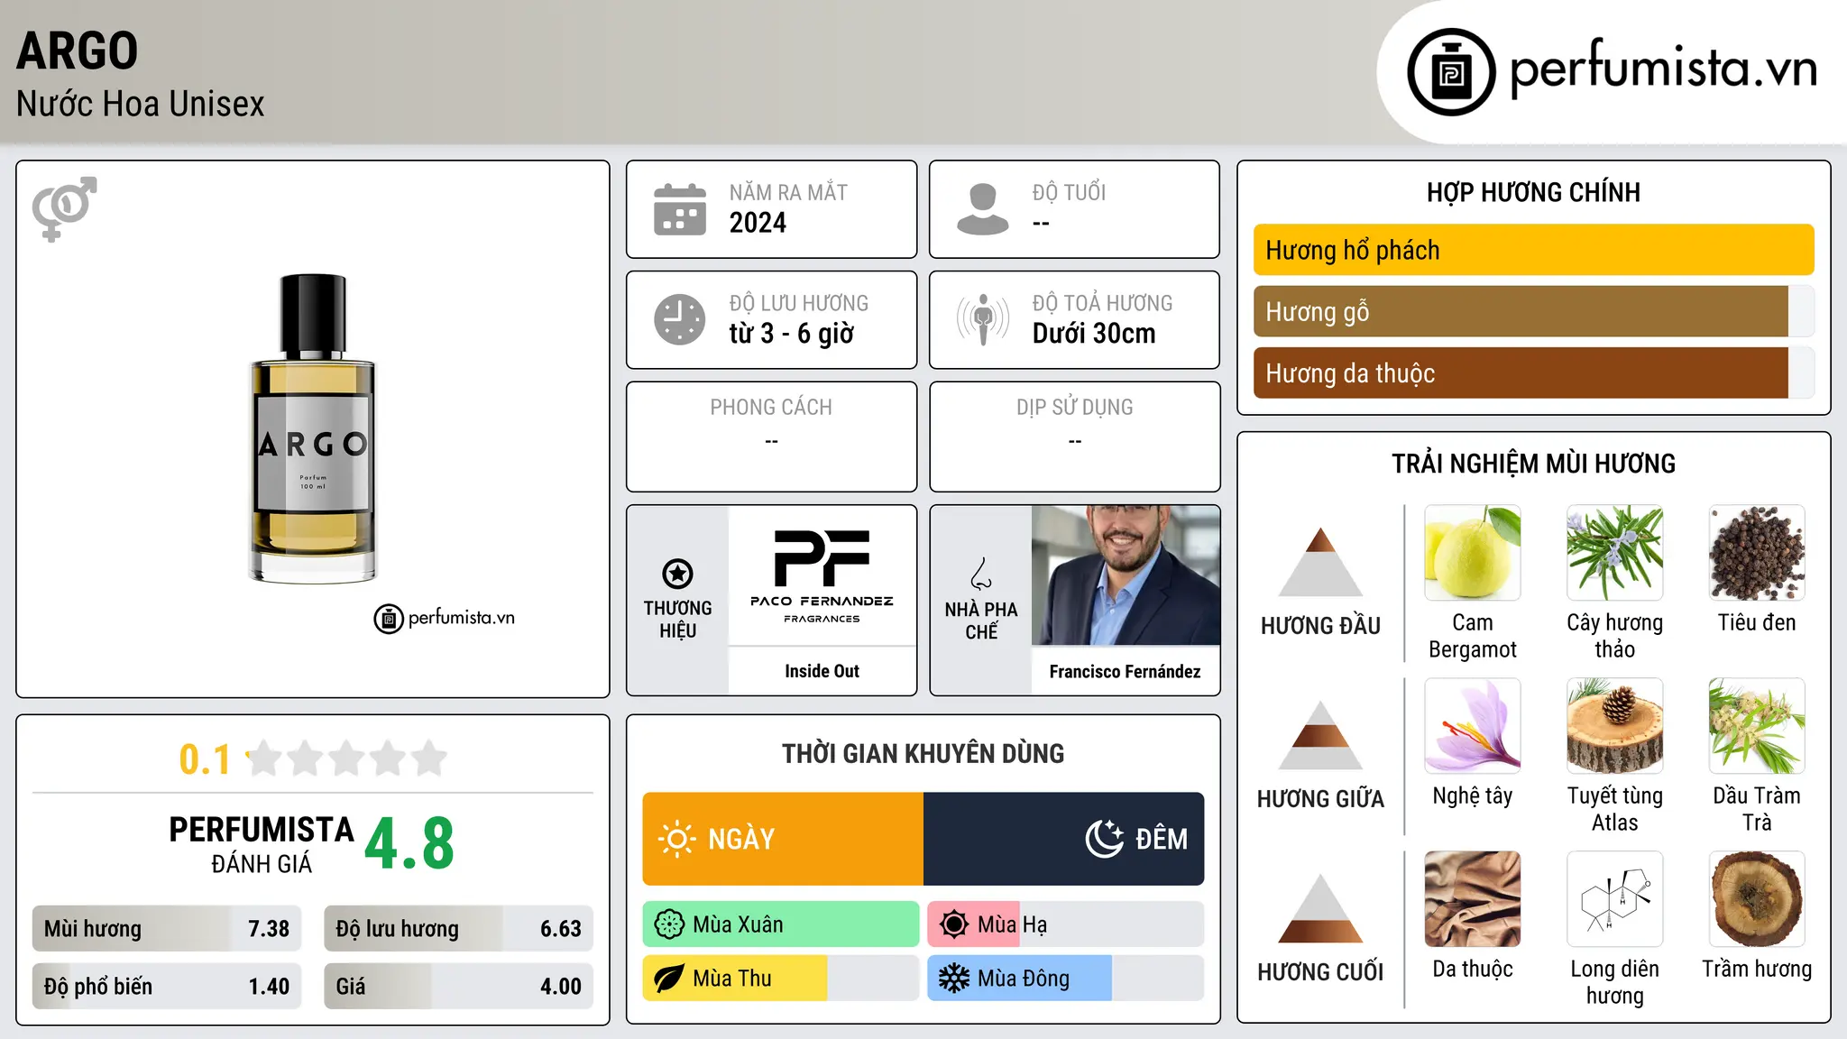Open the Cam Bergamot note image
Screen dimensions: 1847x1039
[x=1473, y=553]
